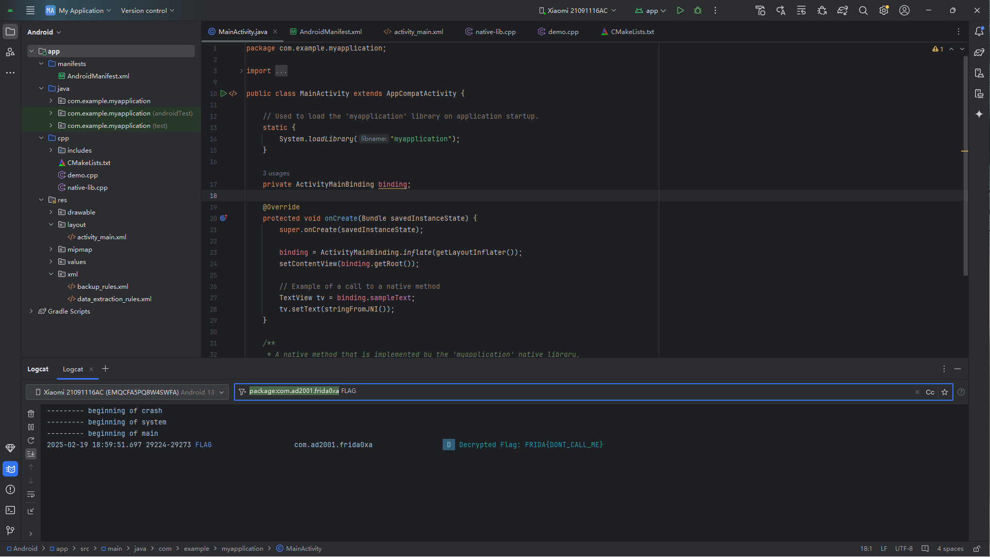Open the Logcat tool window icon
Image resolution: width=990 pixels, height=557 pixels.
(x=10, y=469)
